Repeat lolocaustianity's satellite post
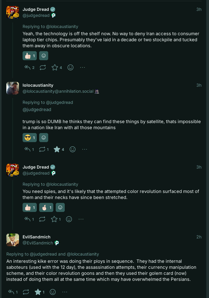Screen dimensions: 209x298 pyautogui.click(x=42, y=149)
